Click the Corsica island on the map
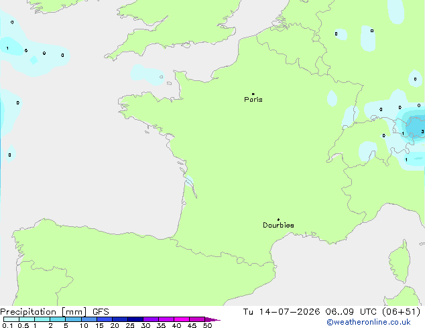 (x=400, y=262)
